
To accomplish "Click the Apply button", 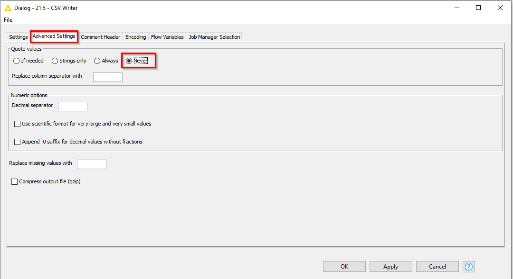I will pos(390,267).
